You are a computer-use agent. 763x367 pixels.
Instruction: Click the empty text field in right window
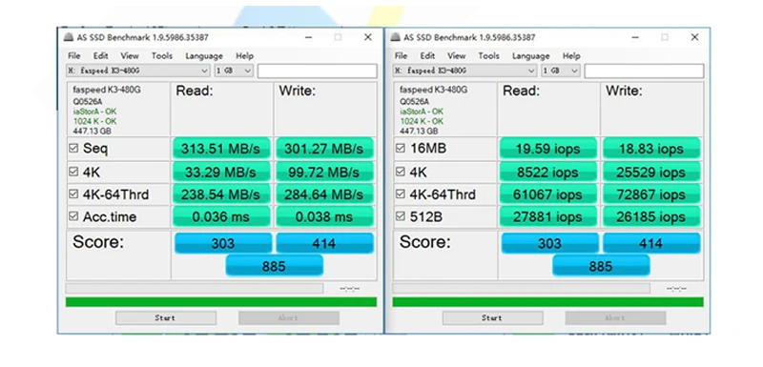coord(644,71)
